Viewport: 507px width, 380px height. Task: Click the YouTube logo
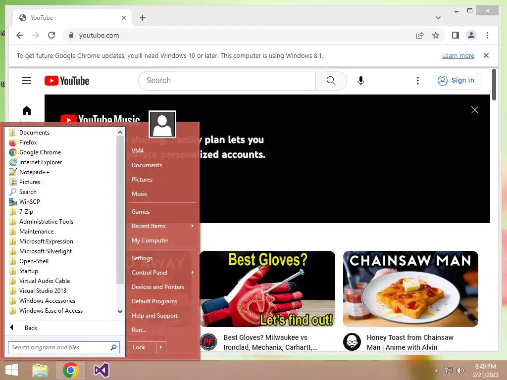(x=67, y=81)
